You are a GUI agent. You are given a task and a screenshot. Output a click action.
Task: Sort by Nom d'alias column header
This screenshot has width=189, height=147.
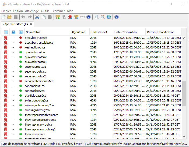[x=47, y=32]
